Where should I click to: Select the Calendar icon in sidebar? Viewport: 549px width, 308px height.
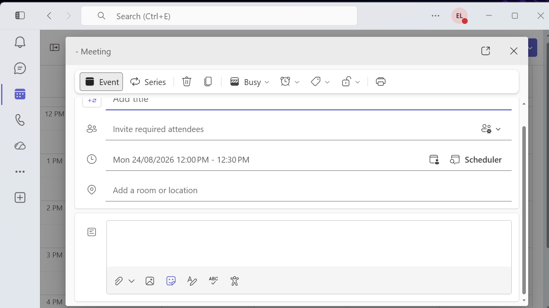click(x=20, y=94)
